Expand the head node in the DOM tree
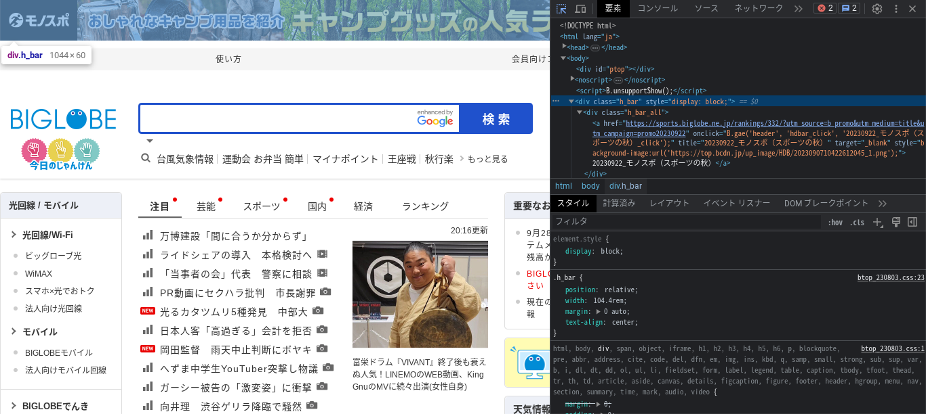This screenshot has height=414, width=926. click(x=564, y=47)
